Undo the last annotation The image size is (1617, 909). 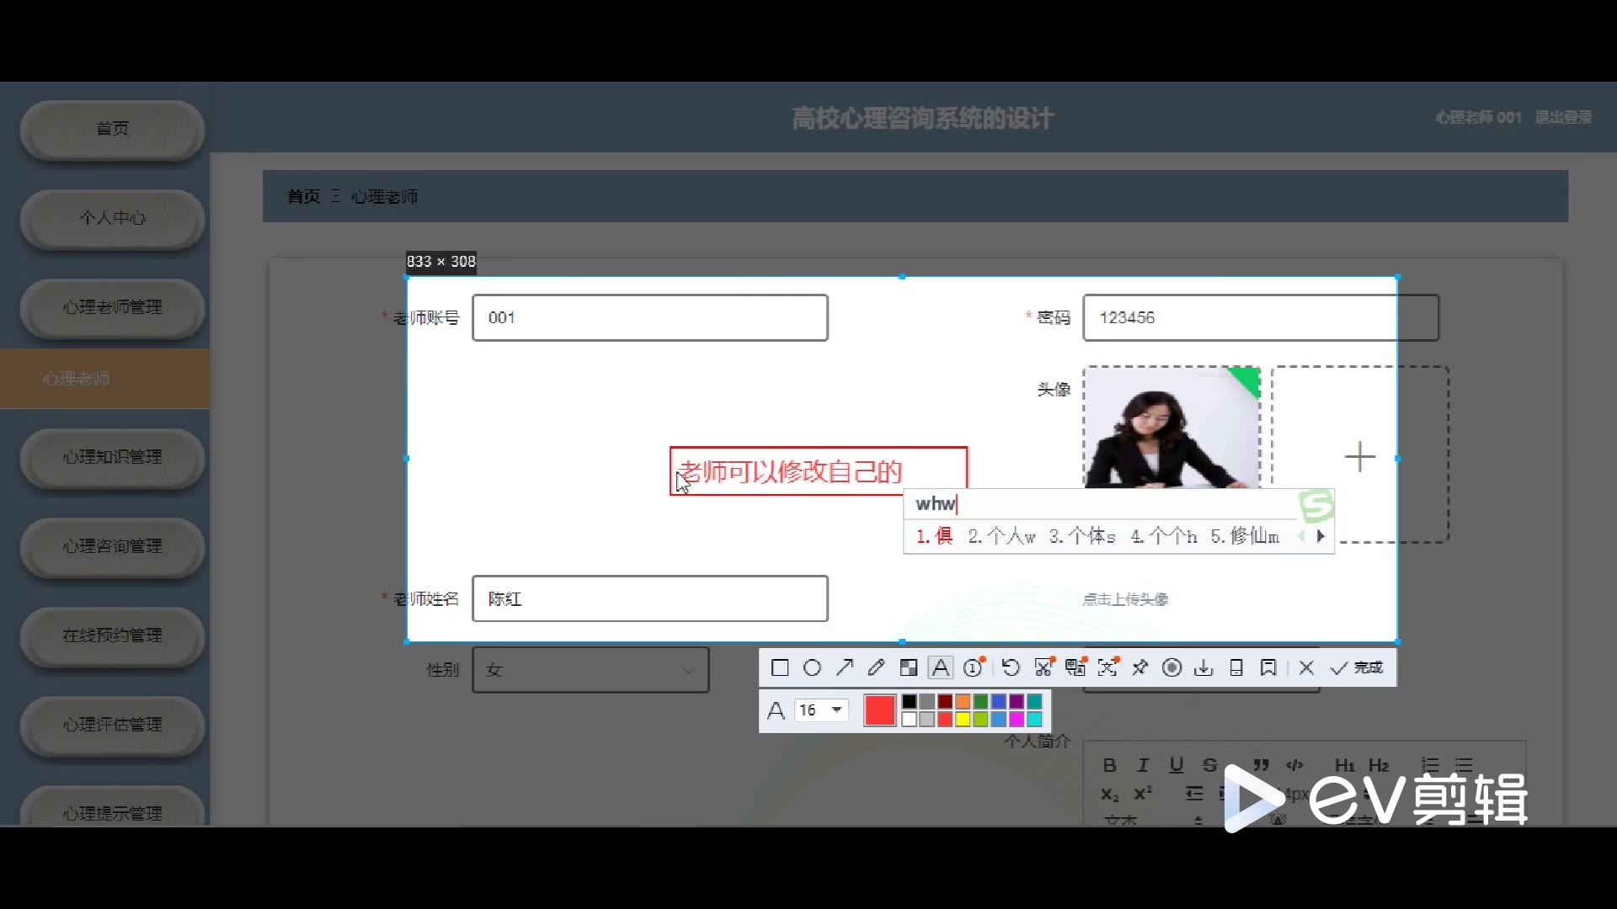(x=1011, y=668)
